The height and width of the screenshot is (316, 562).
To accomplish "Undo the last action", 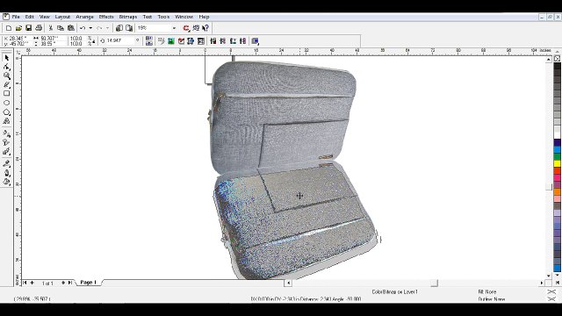I will 83,28.
